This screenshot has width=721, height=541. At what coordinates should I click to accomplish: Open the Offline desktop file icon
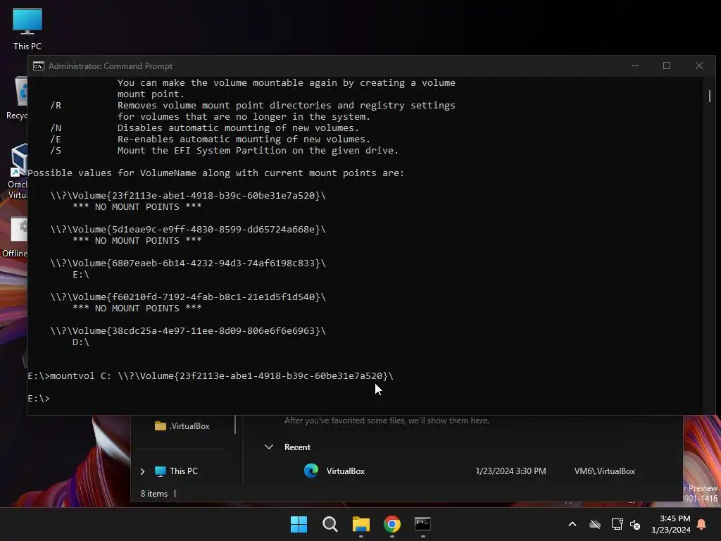(x=15, y=237)
